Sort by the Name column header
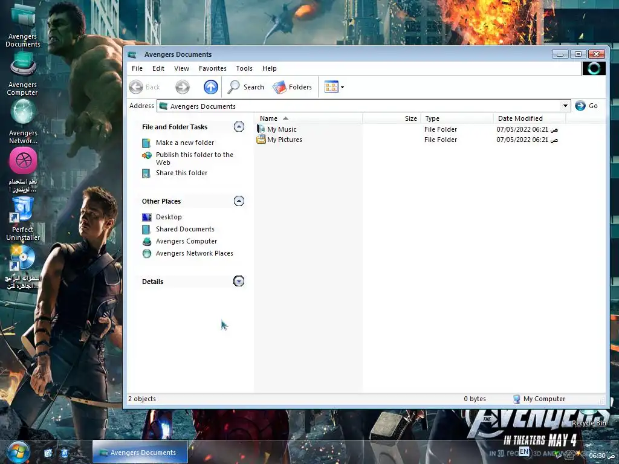This screenshot has width=619, height=464. coord(309,118)
